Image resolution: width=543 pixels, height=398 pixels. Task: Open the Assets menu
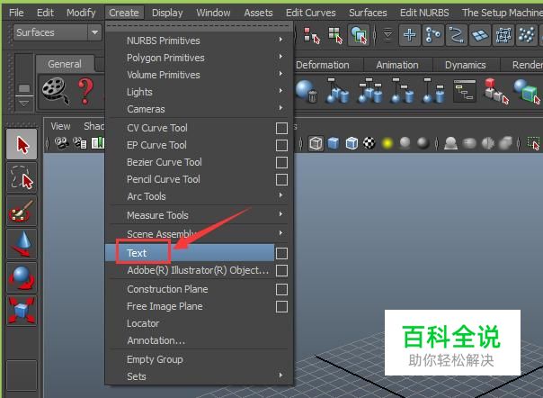(258, 13)
